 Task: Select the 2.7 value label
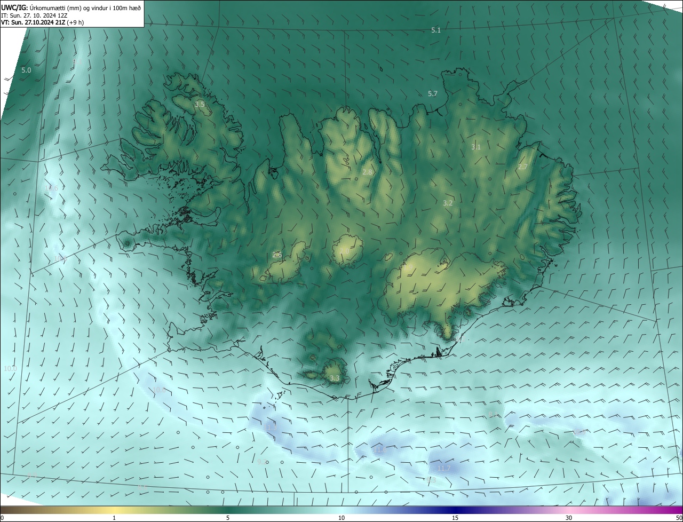(523, 167)
